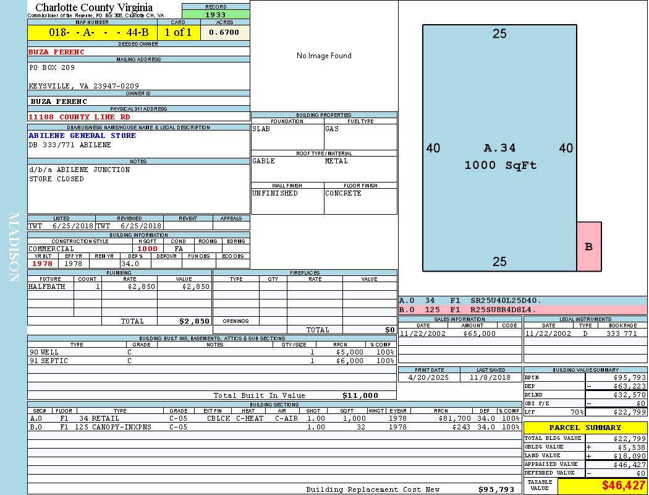Click the "No Image Found" photo placeholder
This screenshot has height=495, width=649.
(324, 56)
